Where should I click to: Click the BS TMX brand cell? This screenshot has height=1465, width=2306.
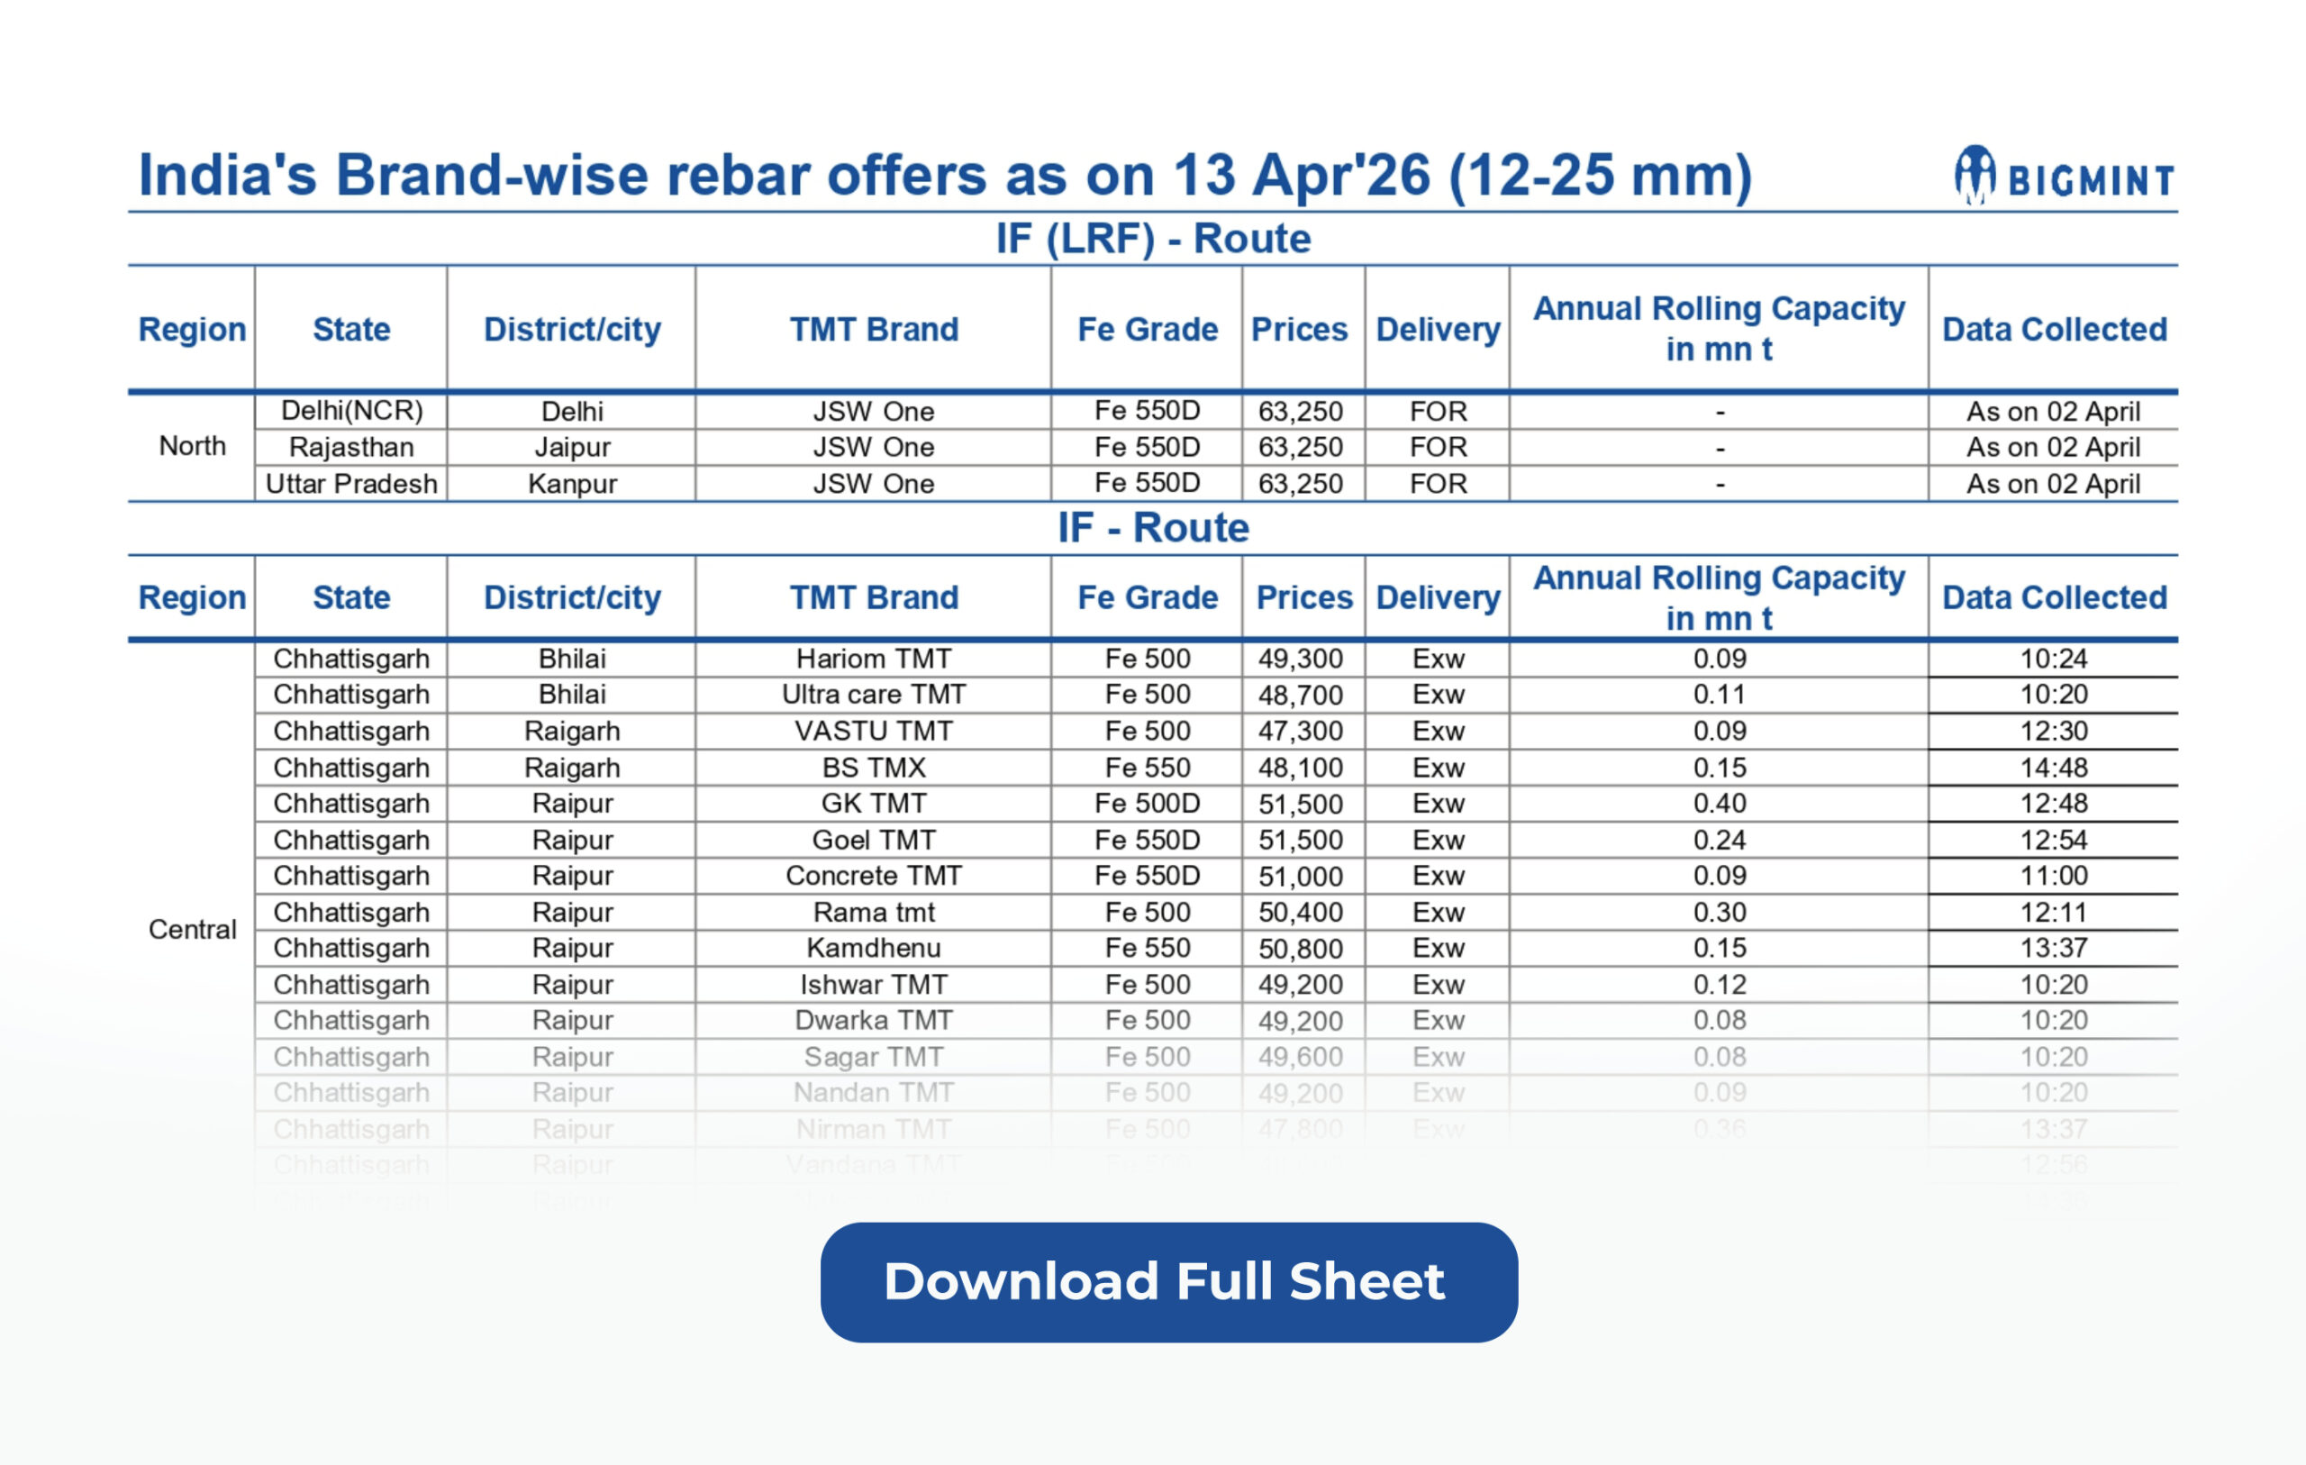point(874,768)
